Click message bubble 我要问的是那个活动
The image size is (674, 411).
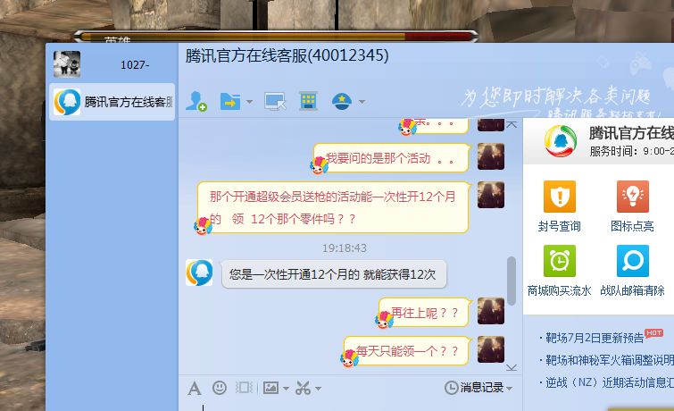point(390,158)
